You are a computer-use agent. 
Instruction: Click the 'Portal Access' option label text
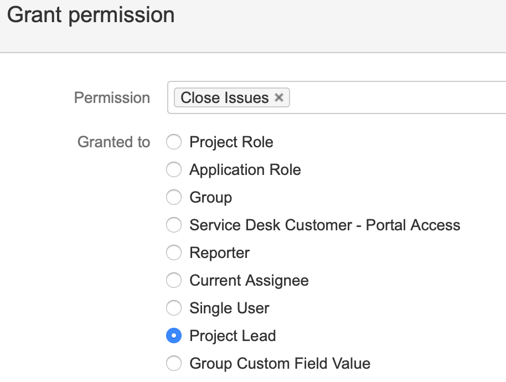(x=413, y=225)
